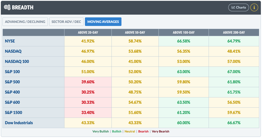Screen dimensions: 262x138
Task: Click the Above 20-Day column header
Action: click(x=88, y=33)
